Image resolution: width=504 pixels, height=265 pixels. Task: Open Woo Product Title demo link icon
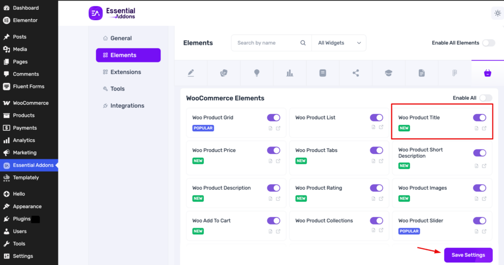click(484, 128)
